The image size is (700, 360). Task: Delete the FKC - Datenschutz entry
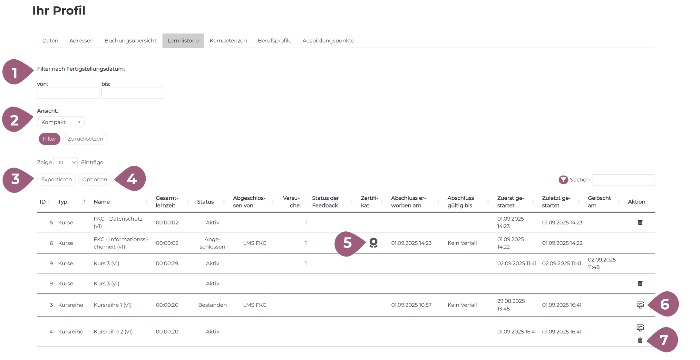coord(640,222)
